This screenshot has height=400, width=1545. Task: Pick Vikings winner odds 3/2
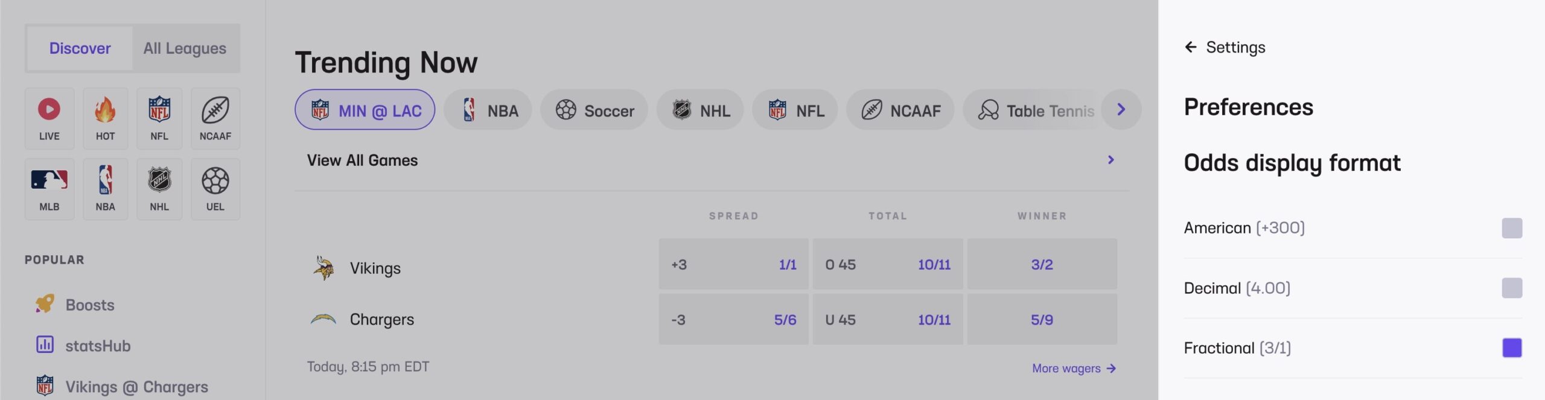1042,264
